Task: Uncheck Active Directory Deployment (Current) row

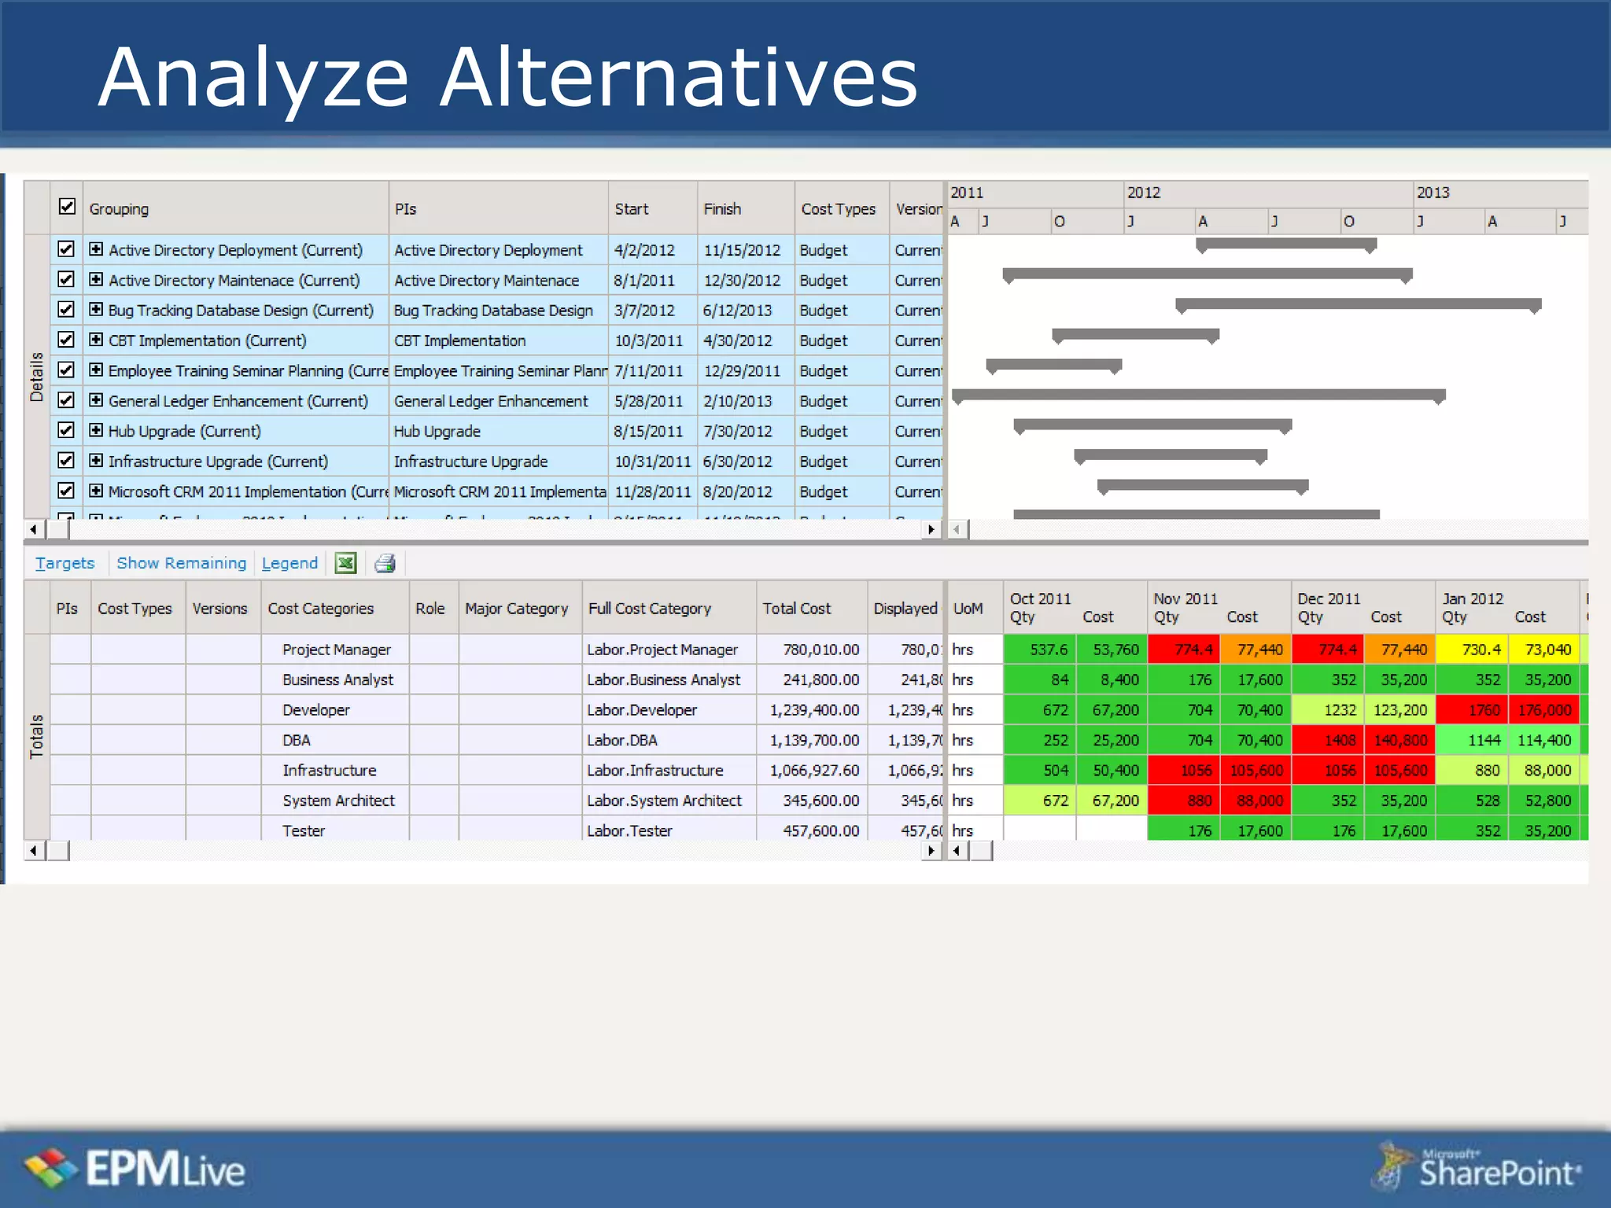Action: 66,249
